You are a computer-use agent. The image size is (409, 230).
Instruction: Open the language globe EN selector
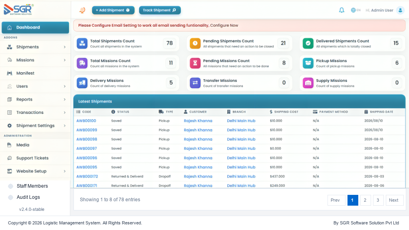(x=355, y=10)
